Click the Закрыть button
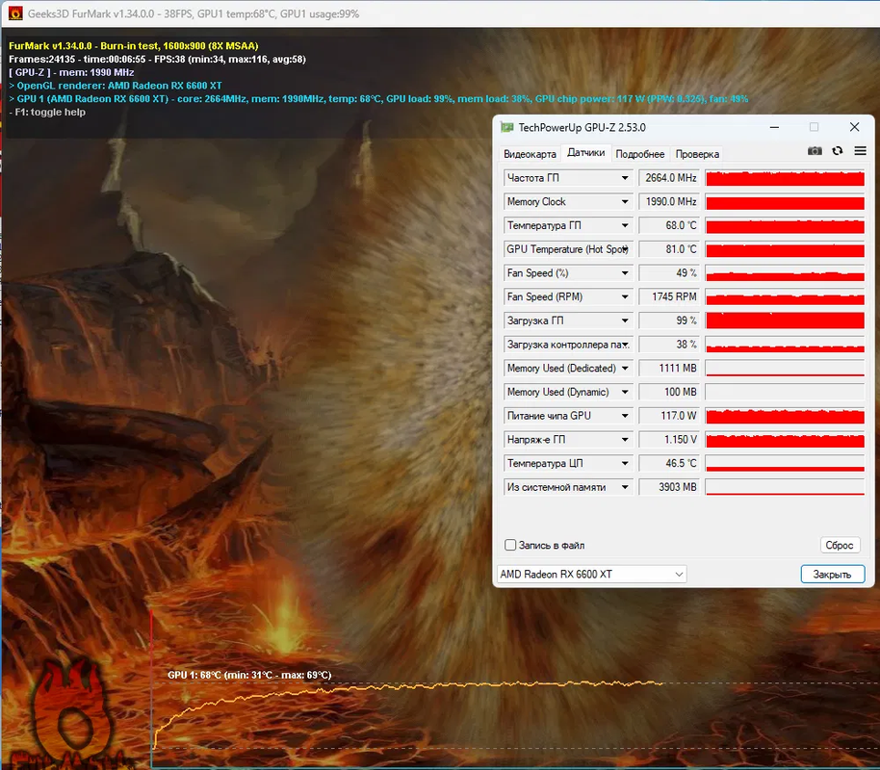Screen dimensions: 880x770 (x=832, y=575)
